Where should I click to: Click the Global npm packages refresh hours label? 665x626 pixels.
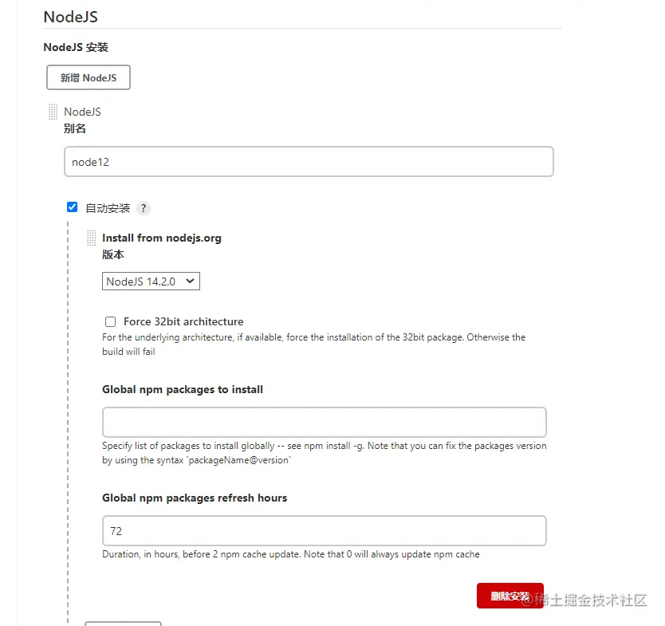click(195, 498)
